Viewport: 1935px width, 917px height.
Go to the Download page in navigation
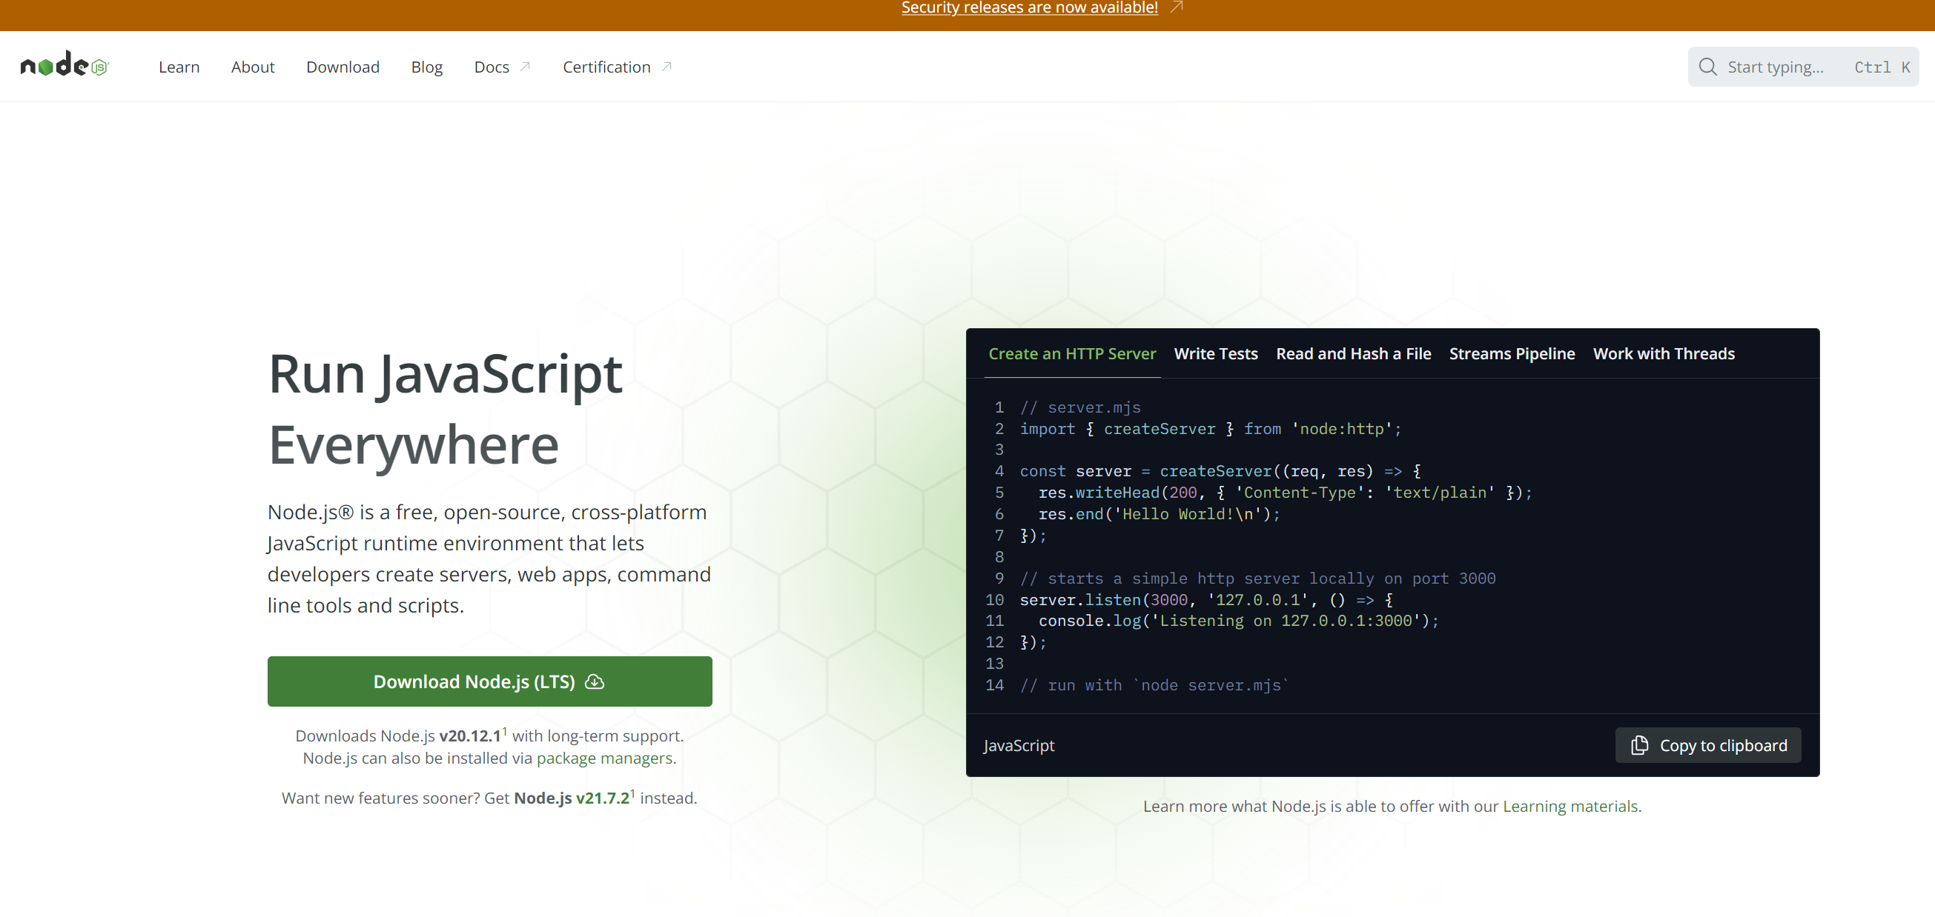click(343, 67)
